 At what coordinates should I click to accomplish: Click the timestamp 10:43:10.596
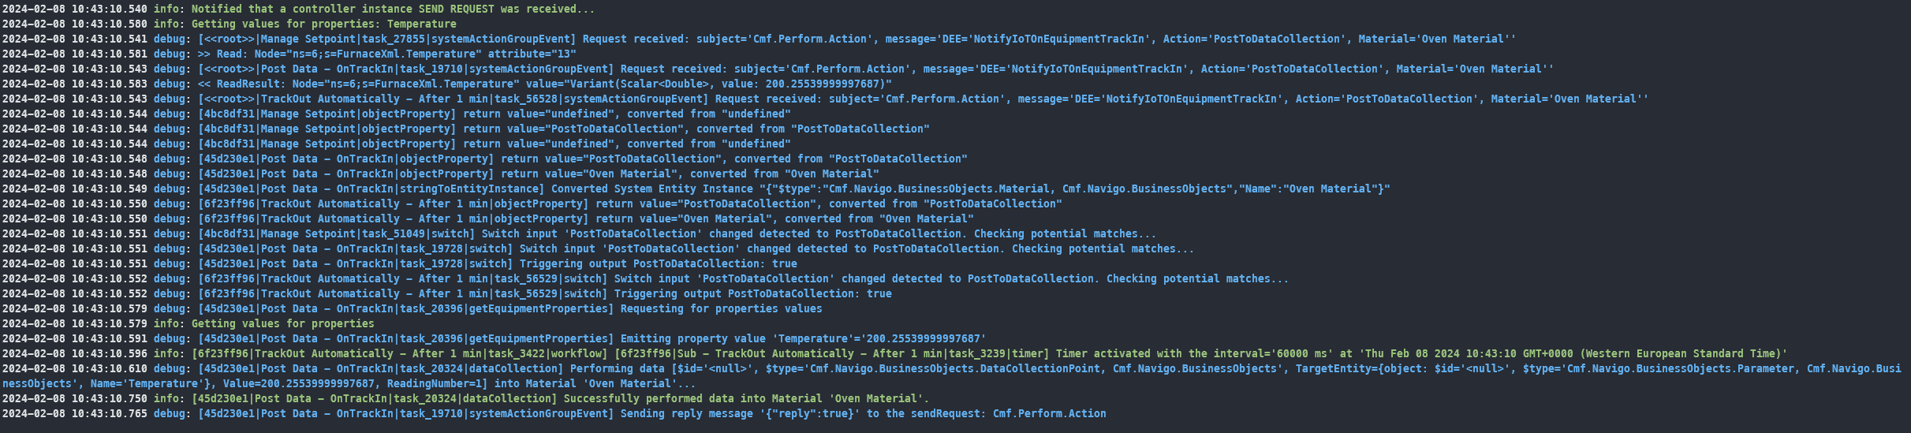[x=74, y=354]
